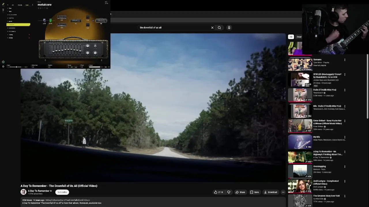Viewport: 369px width, 207px height.
Task: Share the video
Action: [x=240, y=192]
